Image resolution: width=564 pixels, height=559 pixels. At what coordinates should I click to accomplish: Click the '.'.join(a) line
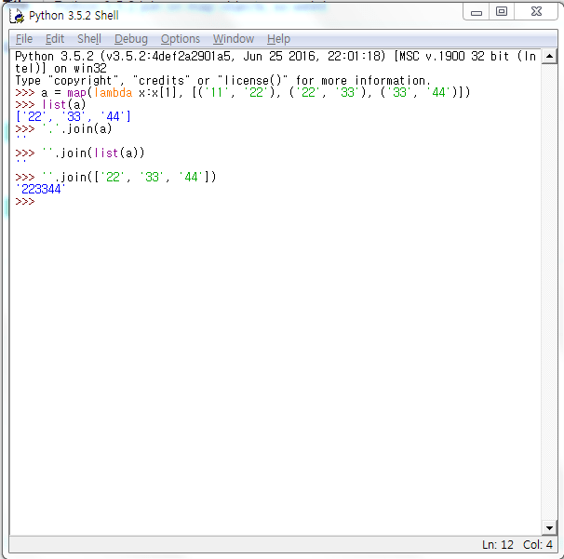pyautogui.click(x=63, y=128)
